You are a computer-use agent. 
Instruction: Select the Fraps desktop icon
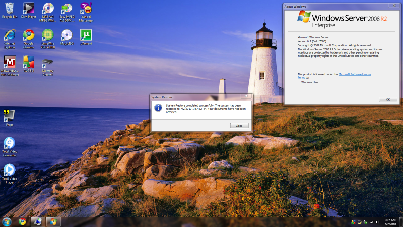coord(9,118)
